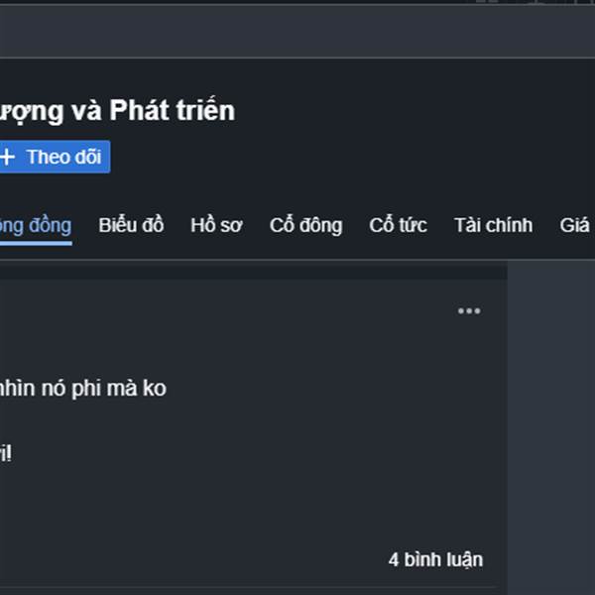Open the Tài chính tab

(x=493, y=225)
